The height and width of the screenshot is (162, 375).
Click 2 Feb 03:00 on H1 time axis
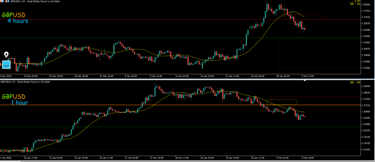point(283,158)
